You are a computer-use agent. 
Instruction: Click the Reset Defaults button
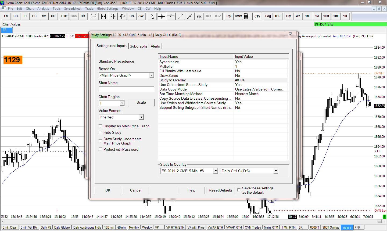pos(221,190)
